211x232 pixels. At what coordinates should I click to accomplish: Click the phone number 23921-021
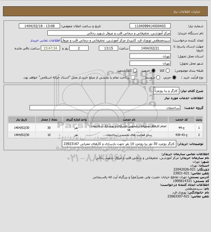coord(181,173)
